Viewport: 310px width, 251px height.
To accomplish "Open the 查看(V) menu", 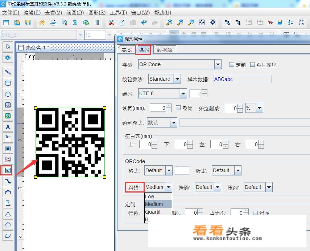I will click(x=53, y=13).
